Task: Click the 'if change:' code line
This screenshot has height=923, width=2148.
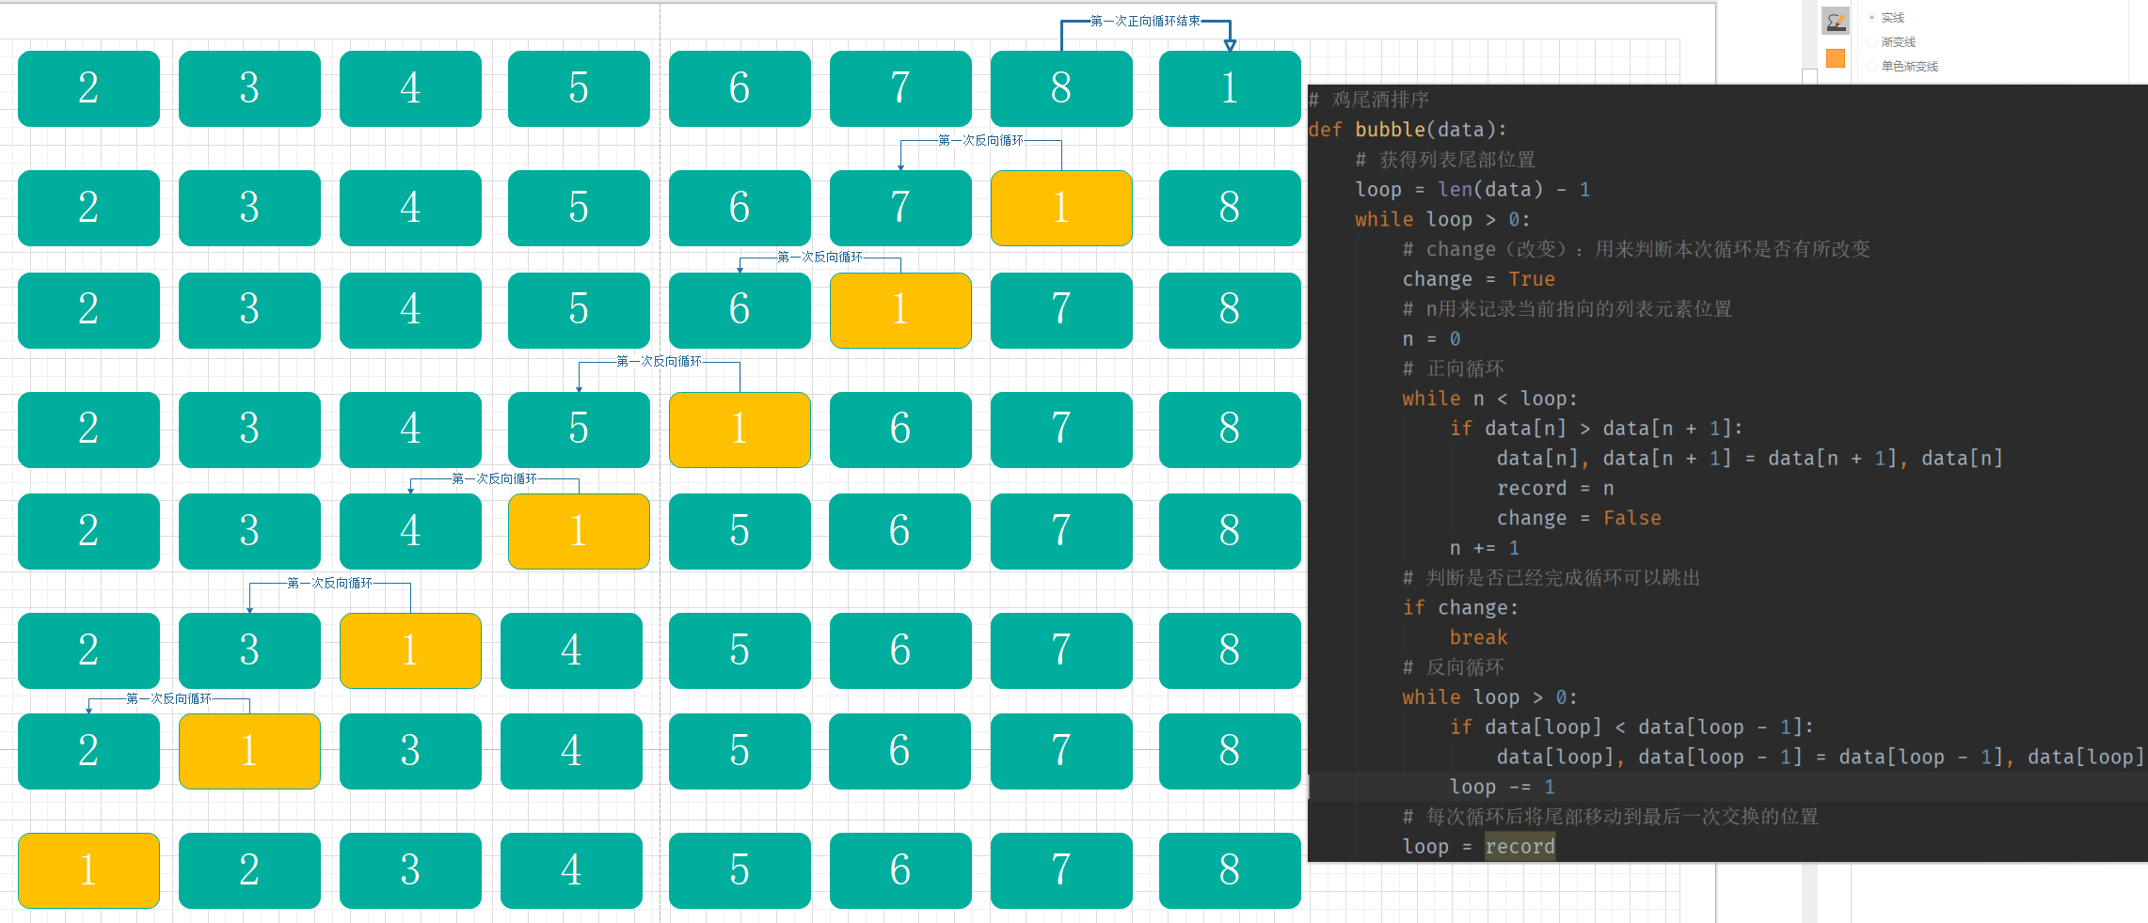Action: click(x=1460, y=608)
